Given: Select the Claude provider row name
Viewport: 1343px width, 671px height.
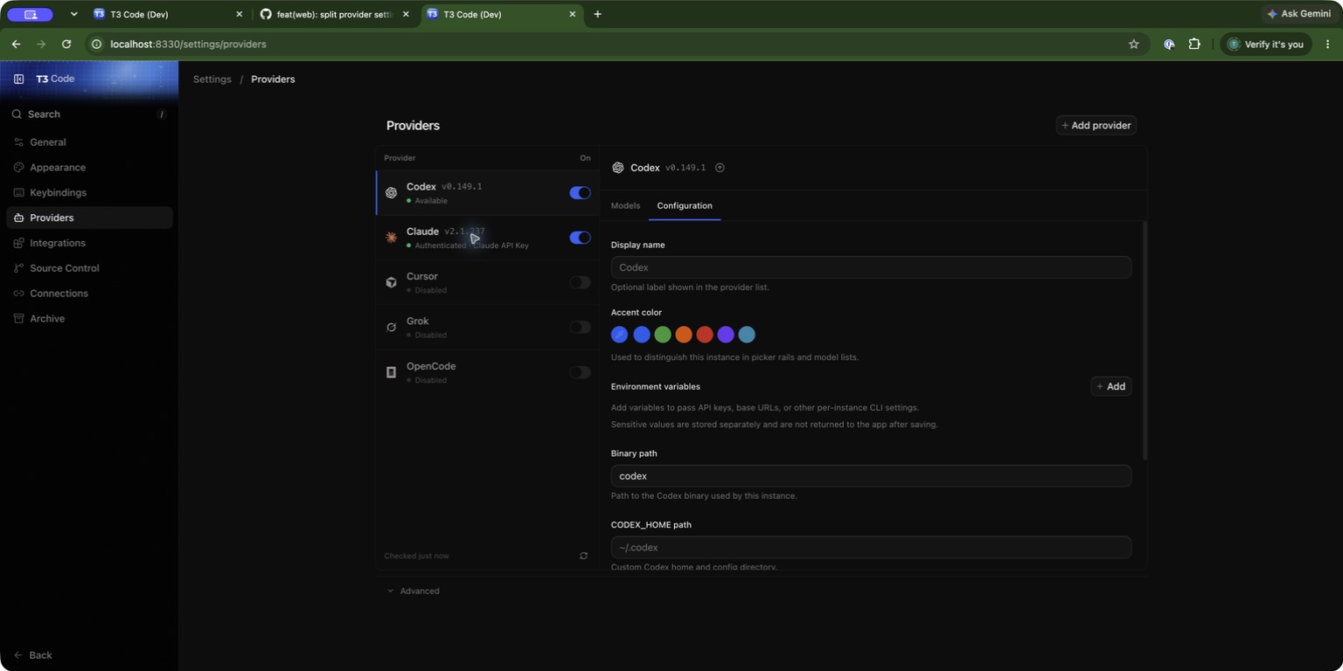Looking at the screenshot, I should pos(422,232).
